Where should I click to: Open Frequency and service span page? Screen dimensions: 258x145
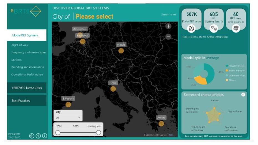tap(28, 52)
